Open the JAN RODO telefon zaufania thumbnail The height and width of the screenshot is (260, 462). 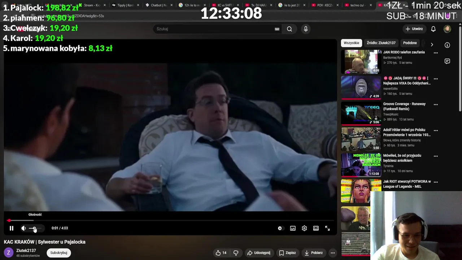361,62
